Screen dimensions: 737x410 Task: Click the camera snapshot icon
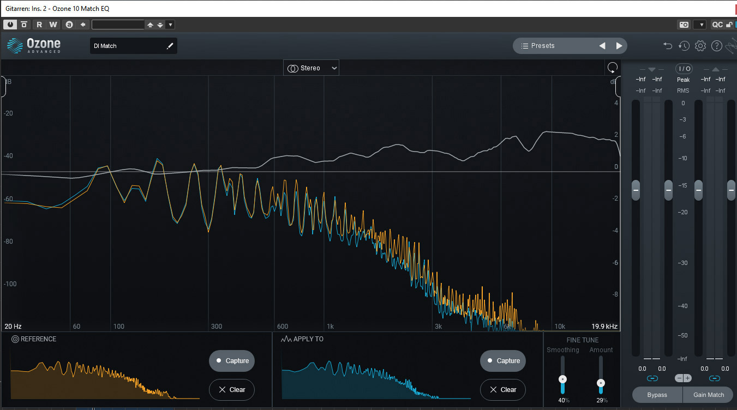684,25
